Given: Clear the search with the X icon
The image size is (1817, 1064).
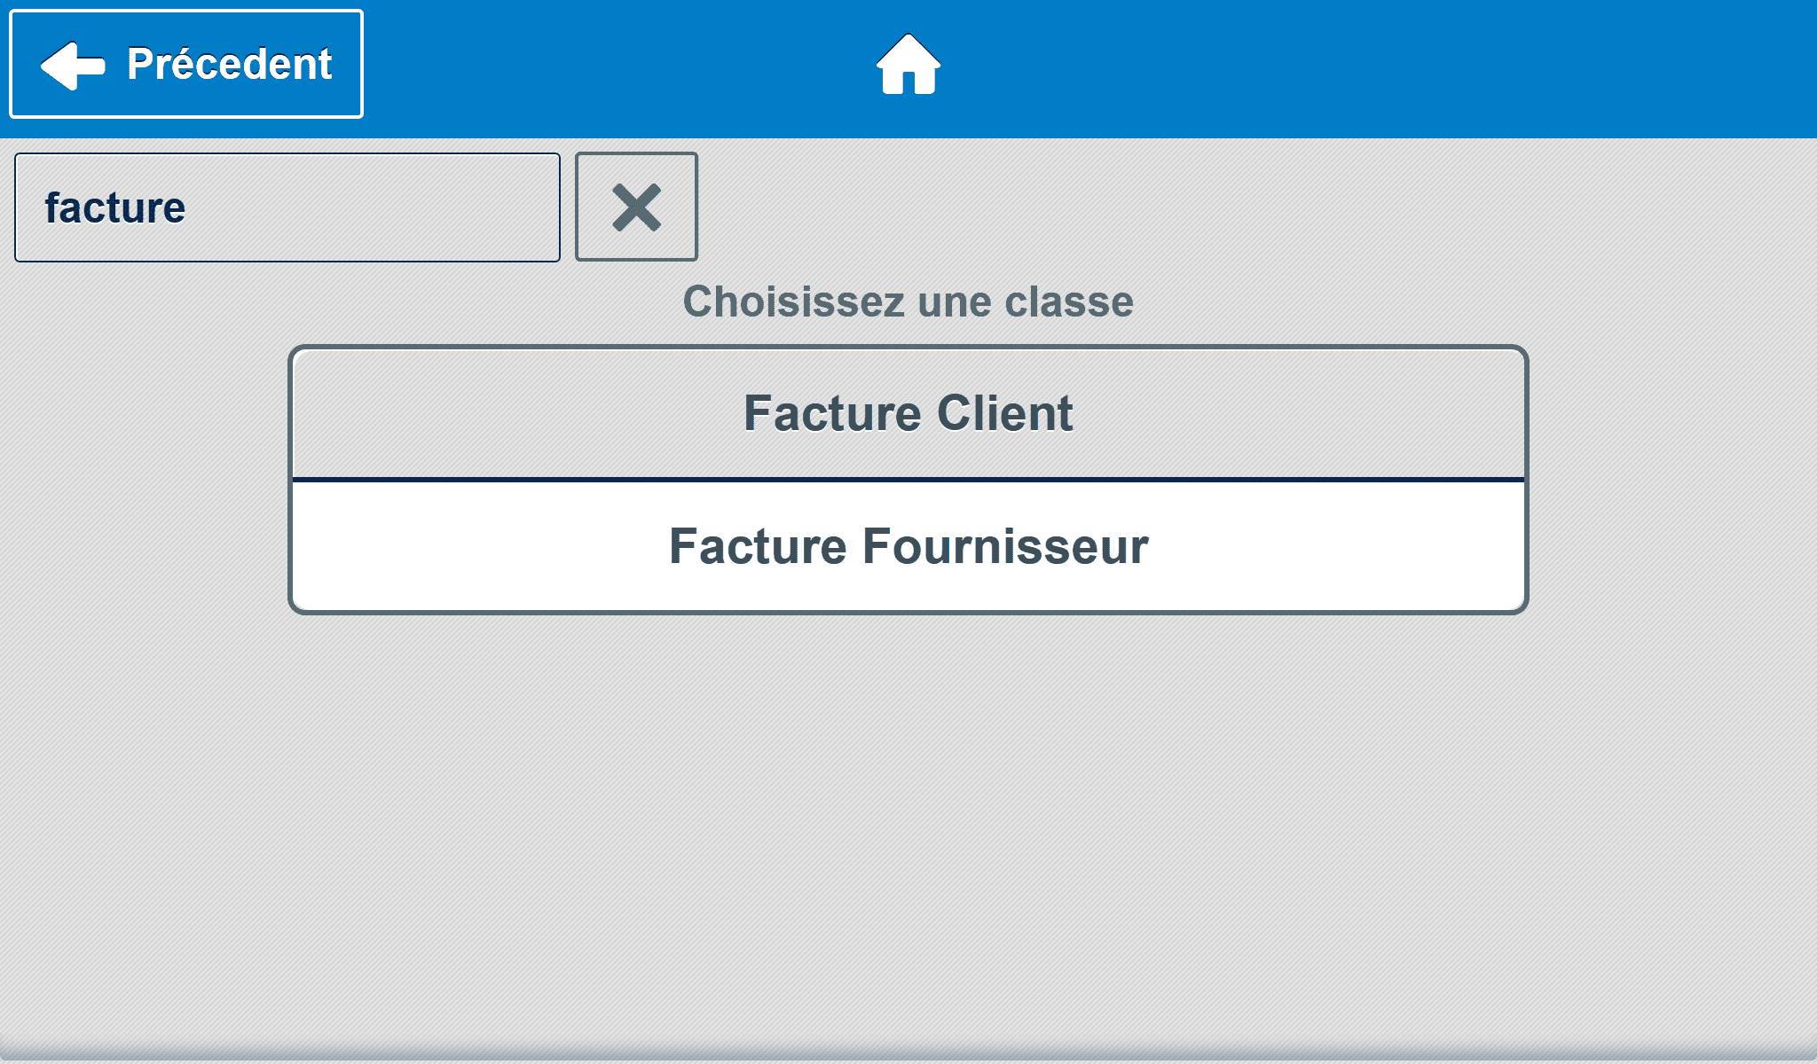Looking at the screenshot, I should (x=636, y=207).
